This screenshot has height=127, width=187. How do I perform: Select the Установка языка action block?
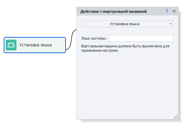(35, 45)
